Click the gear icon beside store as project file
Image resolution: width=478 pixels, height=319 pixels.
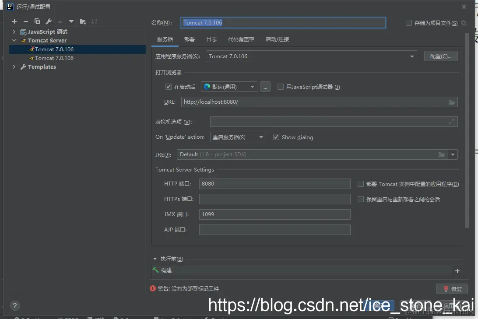[464, 23]
